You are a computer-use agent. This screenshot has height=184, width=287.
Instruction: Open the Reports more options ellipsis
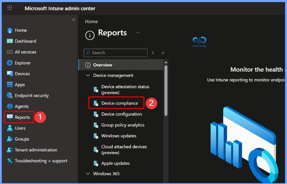(138, 33)
